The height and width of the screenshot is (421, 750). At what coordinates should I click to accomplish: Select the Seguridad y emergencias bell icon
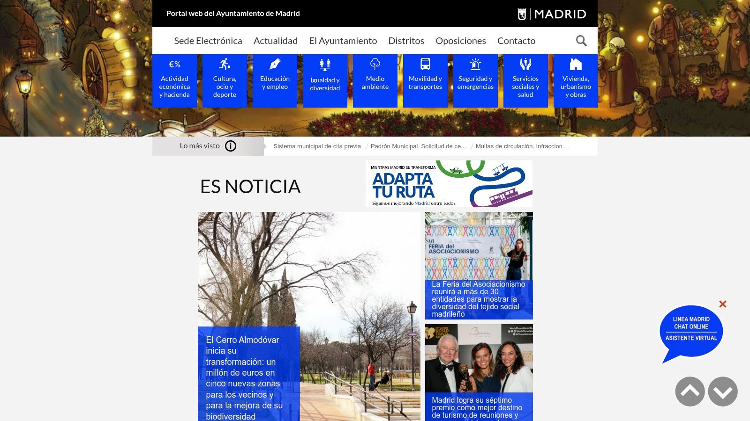click(475, 64)
